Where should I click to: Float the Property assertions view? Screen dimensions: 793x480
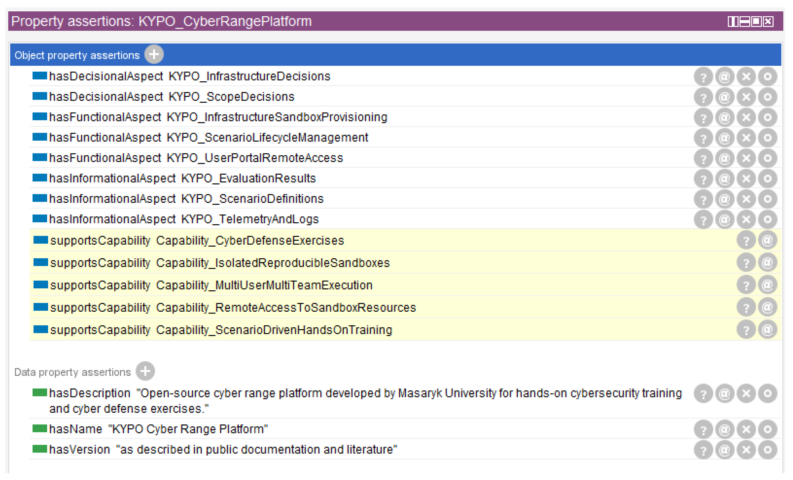(756, 21)
